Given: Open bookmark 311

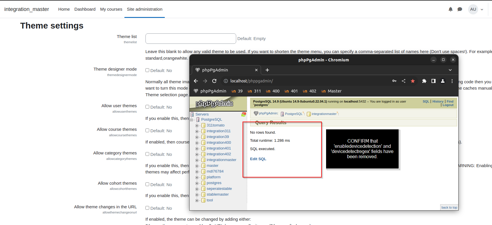Looking at the screenshot, I should pos(254,91).
